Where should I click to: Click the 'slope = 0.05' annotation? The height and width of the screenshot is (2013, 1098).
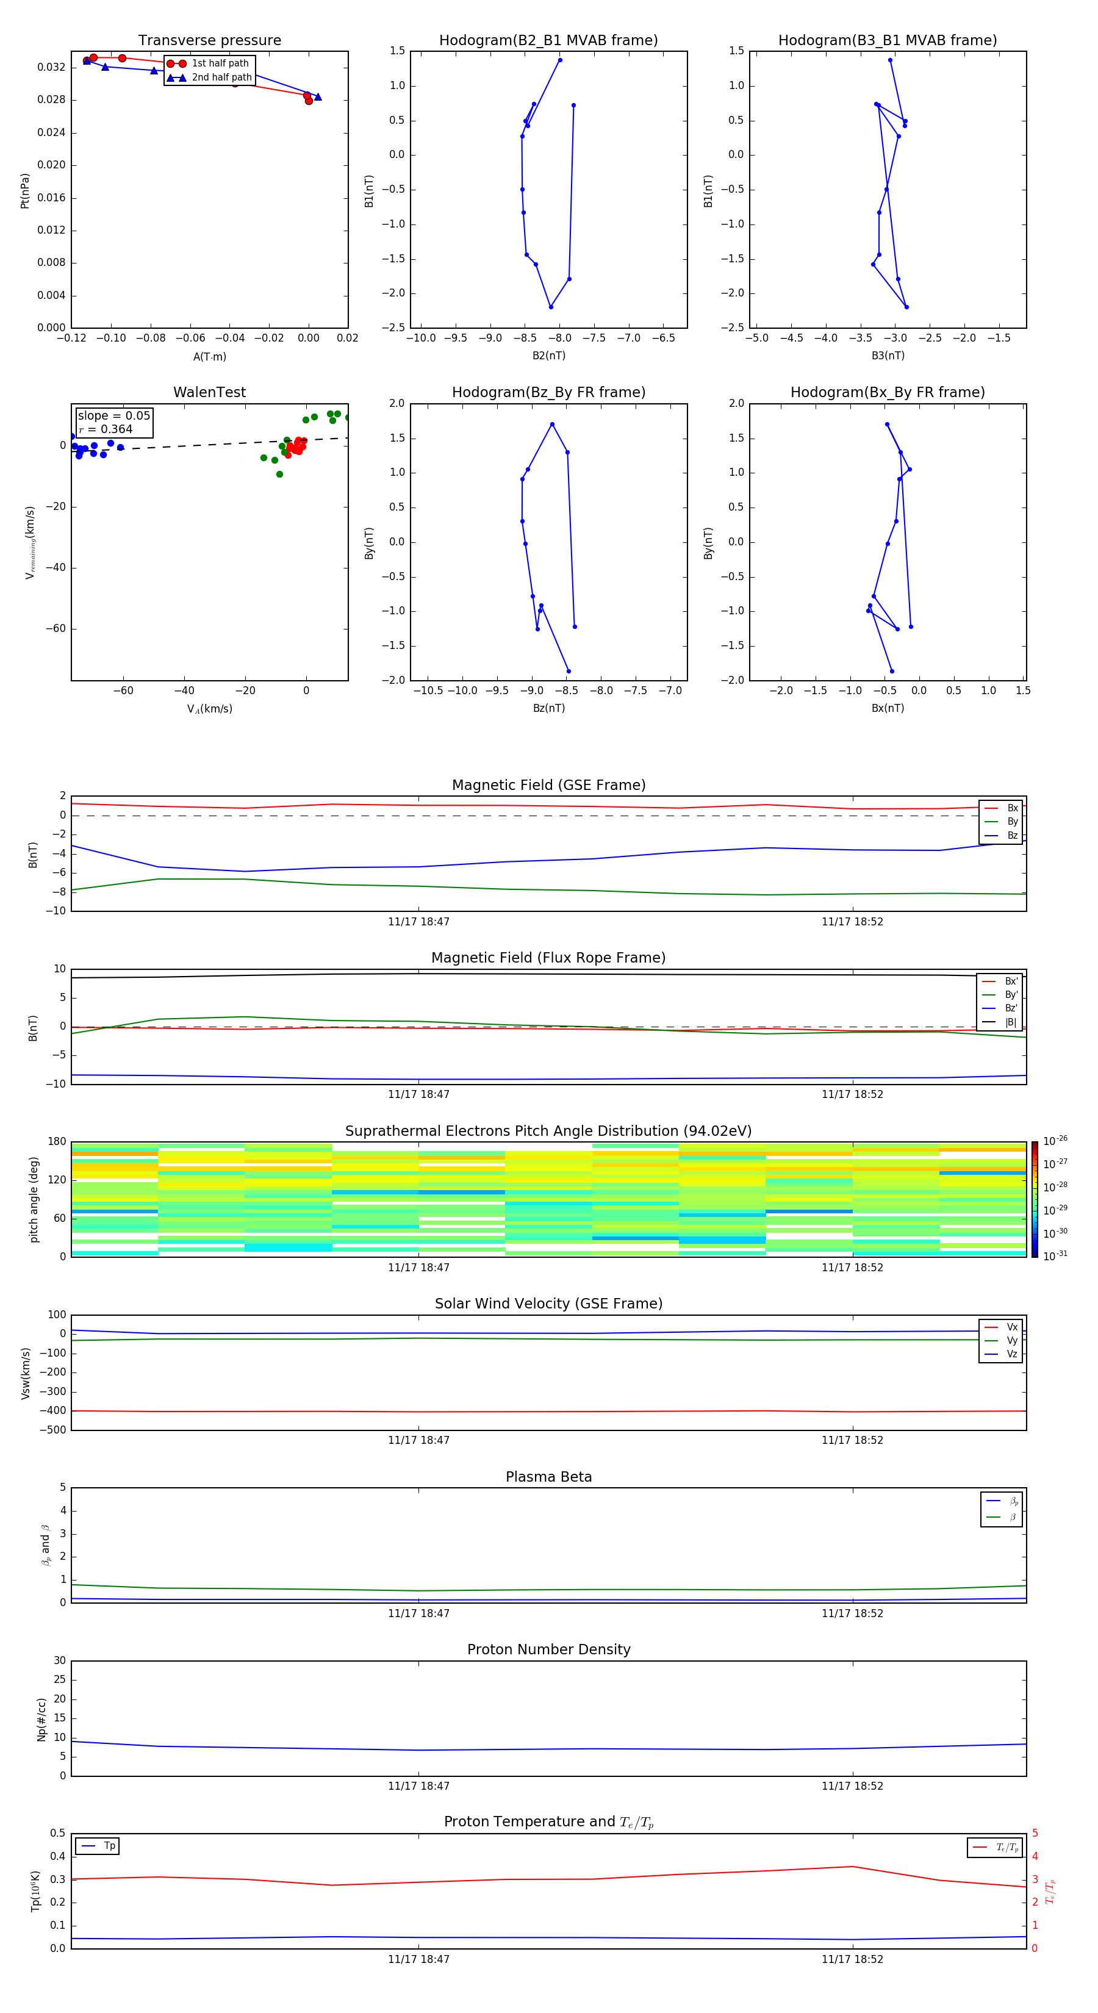click(x=114, y=416)
